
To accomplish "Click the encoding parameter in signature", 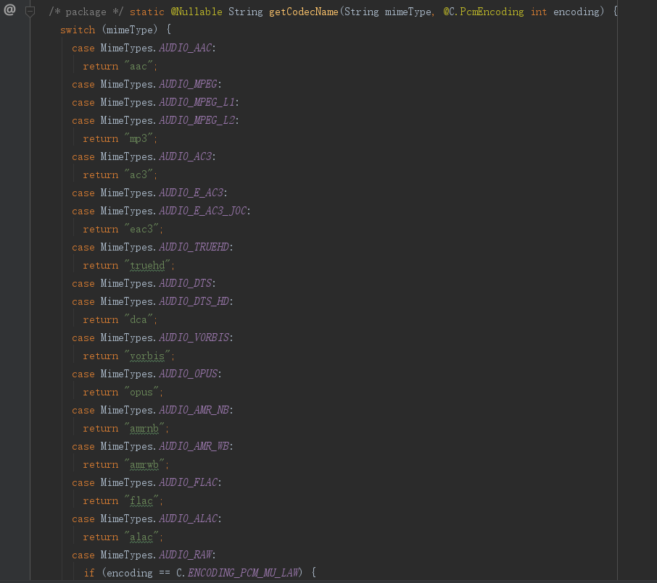I will coord(577,12).
